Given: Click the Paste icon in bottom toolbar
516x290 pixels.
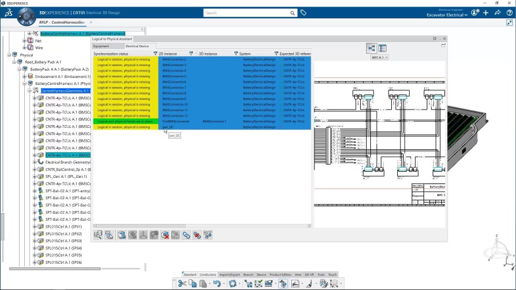Looking at the screenshot, I should point(203,284).
